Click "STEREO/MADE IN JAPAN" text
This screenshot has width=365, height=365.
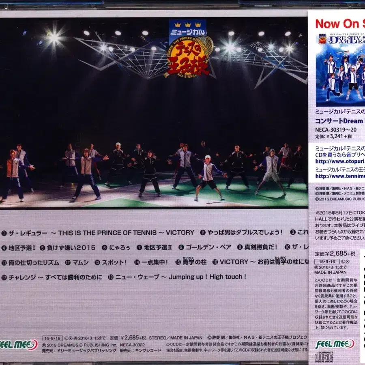(x=176, y=337)
